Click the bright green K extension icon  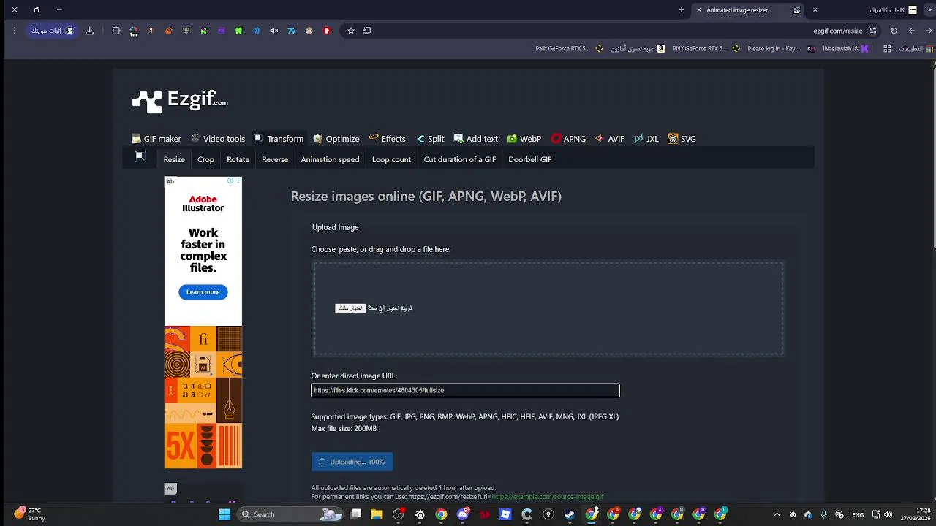[x=238, y=31]
